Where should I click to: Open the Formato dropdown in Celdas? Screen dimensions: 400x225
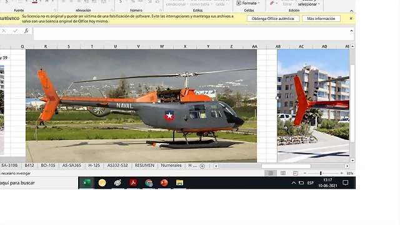click(248, 3)
